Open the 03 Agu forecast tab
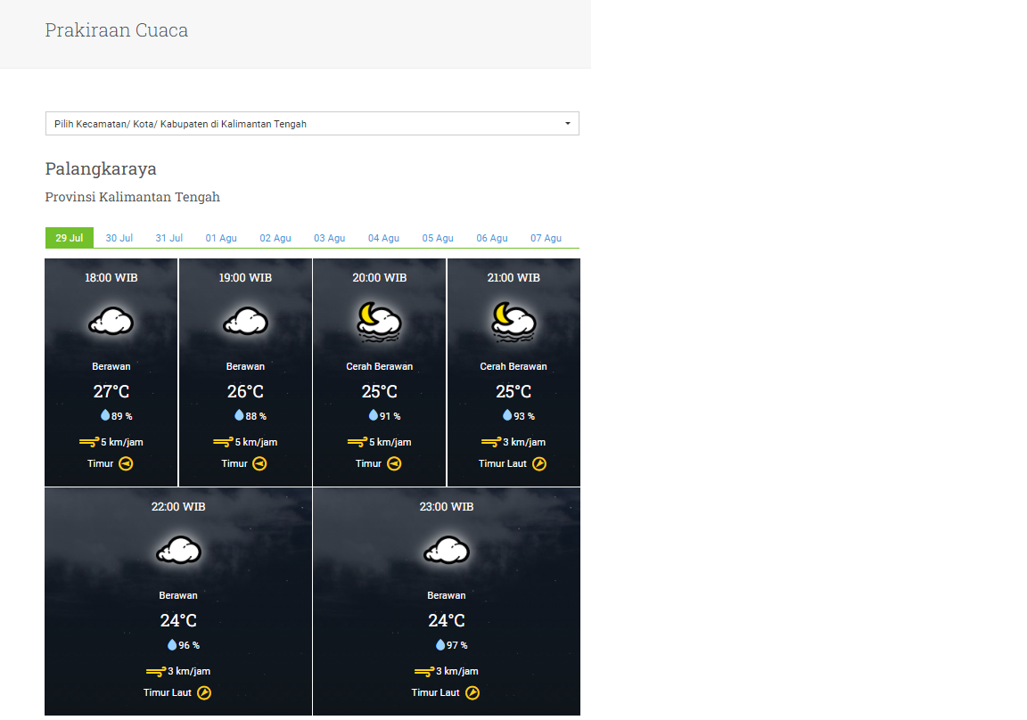This screenshot has height=720, width=1027. click(330, 238)
